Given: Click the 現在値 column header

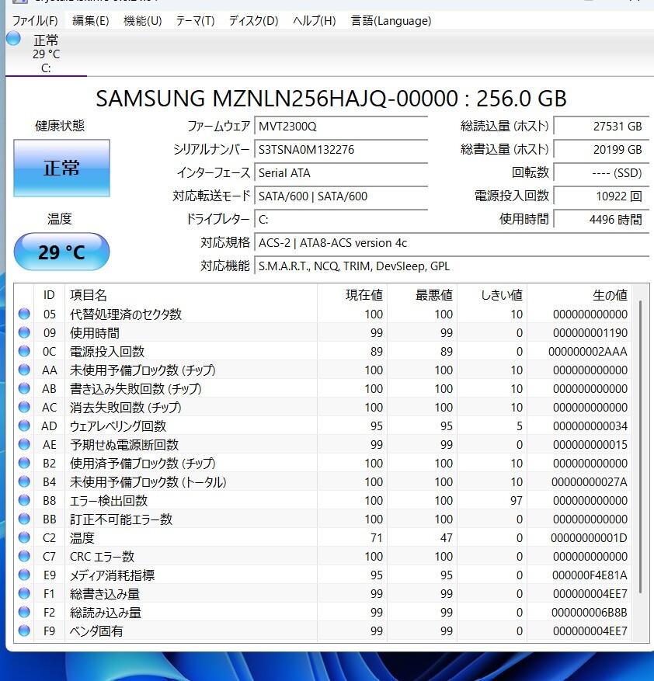Looking at the screenshot, I should [352, 295].
